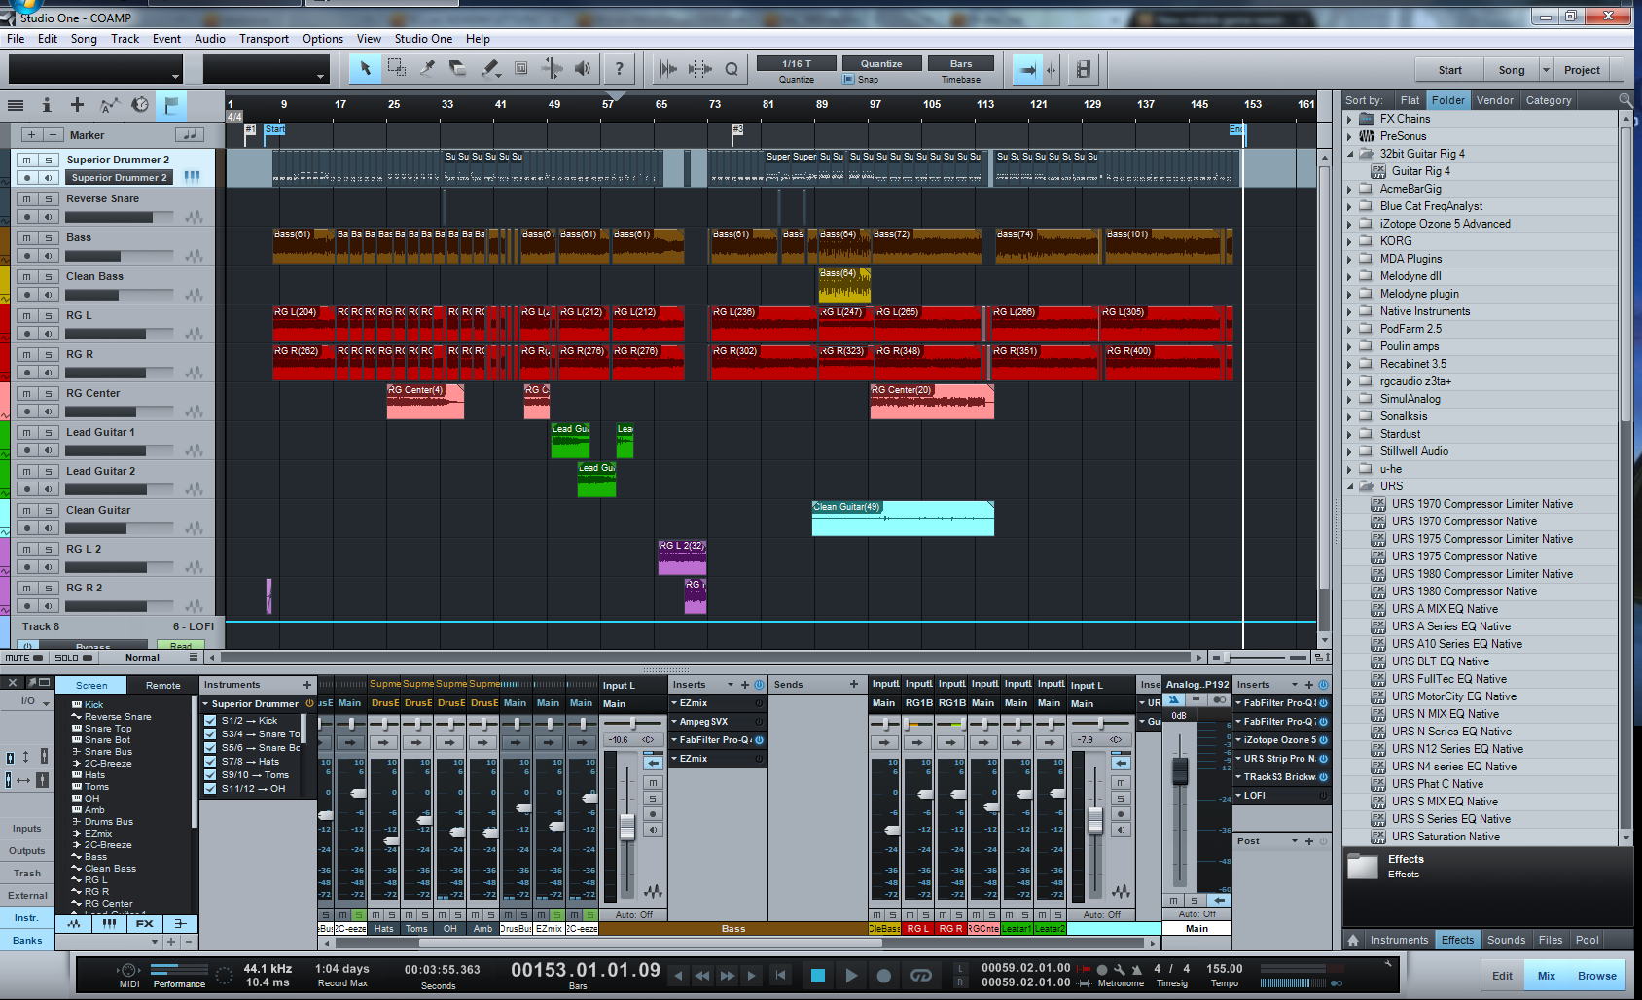Open the track inspector info icon
1642x1000 pixels.
coord(46,105)
